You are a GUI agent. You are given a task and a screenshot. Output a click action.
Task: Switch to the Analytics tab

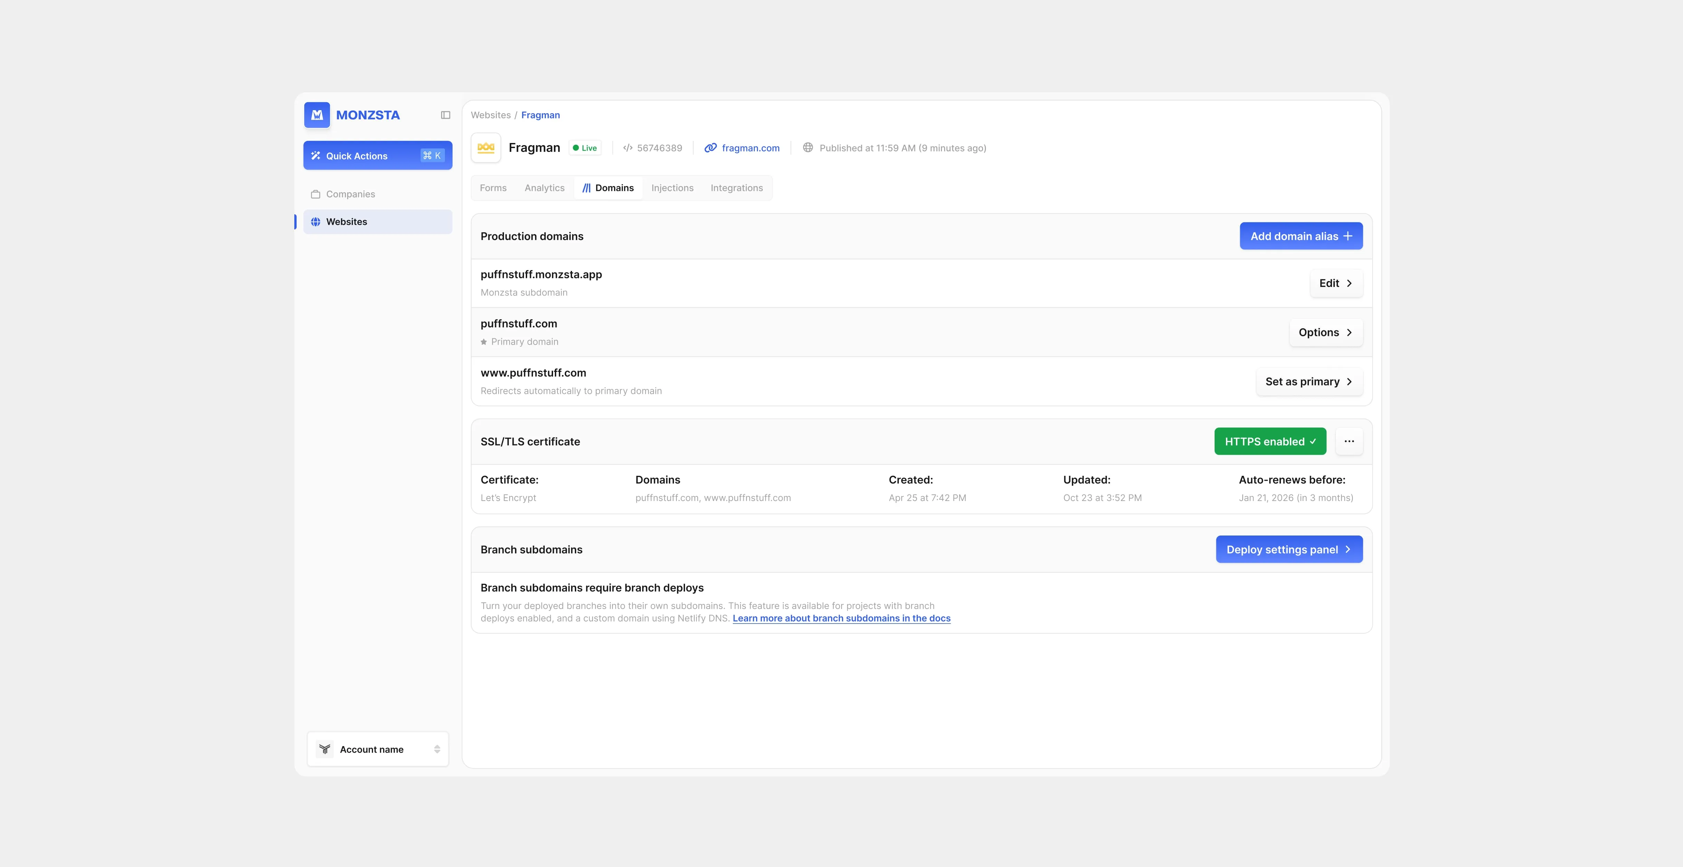click(544, 188)
